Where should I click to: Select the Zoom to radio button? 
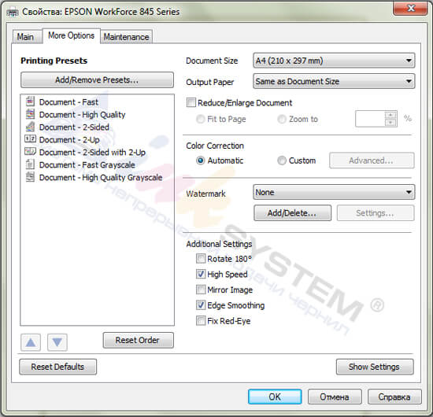282,120
